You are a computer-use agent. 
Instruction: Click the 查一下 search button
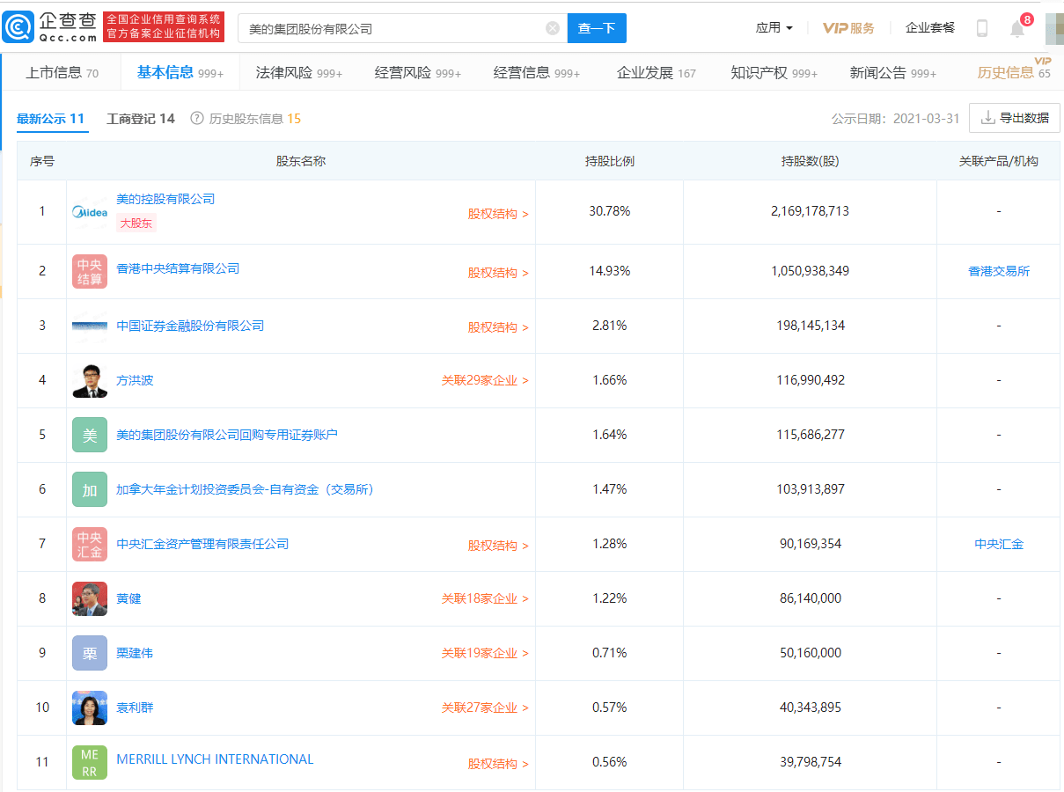coord(597,28)
